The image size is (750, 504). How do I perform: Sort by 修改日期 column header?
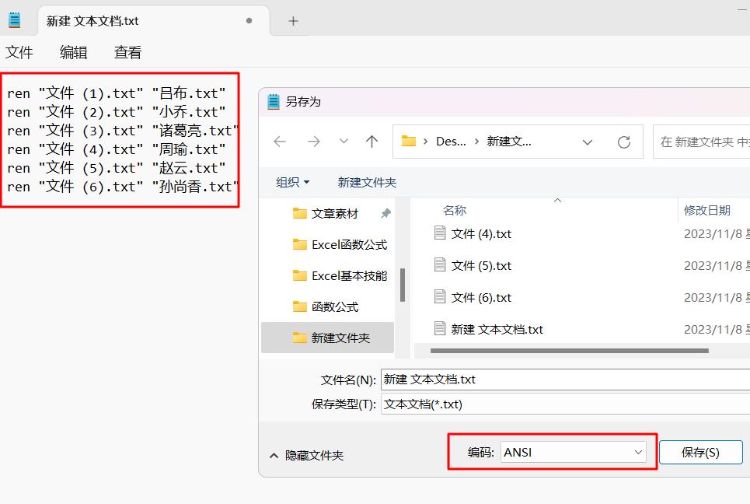click(707, 210)
